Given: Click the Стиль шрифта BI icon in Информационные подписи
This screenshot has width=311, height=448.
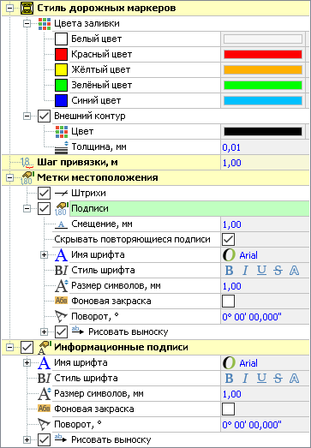Looking at the screenshot, I should [45, 379].
